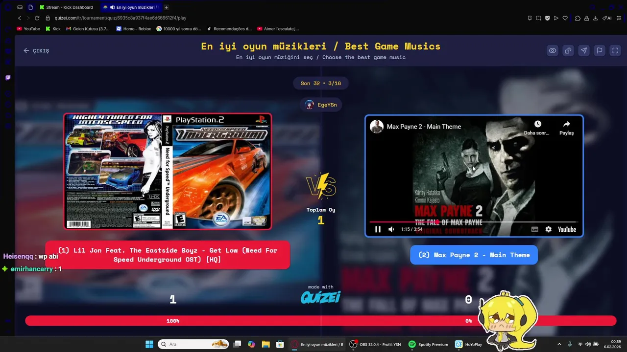Open the clock and date panel

[x=613, y=344]
